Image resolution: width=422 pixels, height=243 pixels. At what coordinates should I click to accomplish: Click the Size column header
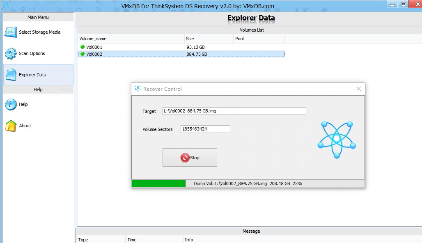209,39
